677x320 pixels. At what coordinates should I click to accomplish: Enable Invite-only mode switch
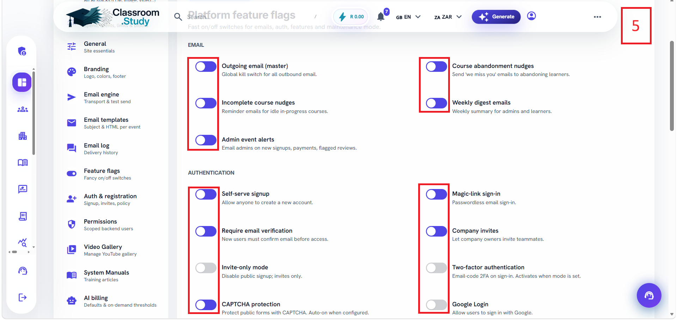pyautogui.click(x=206, y=268)
